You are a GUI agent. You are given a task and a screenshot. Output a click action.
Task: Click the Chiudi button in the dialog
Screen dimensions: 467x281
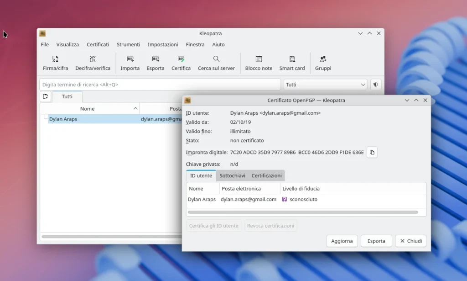(x=410, y=241)
